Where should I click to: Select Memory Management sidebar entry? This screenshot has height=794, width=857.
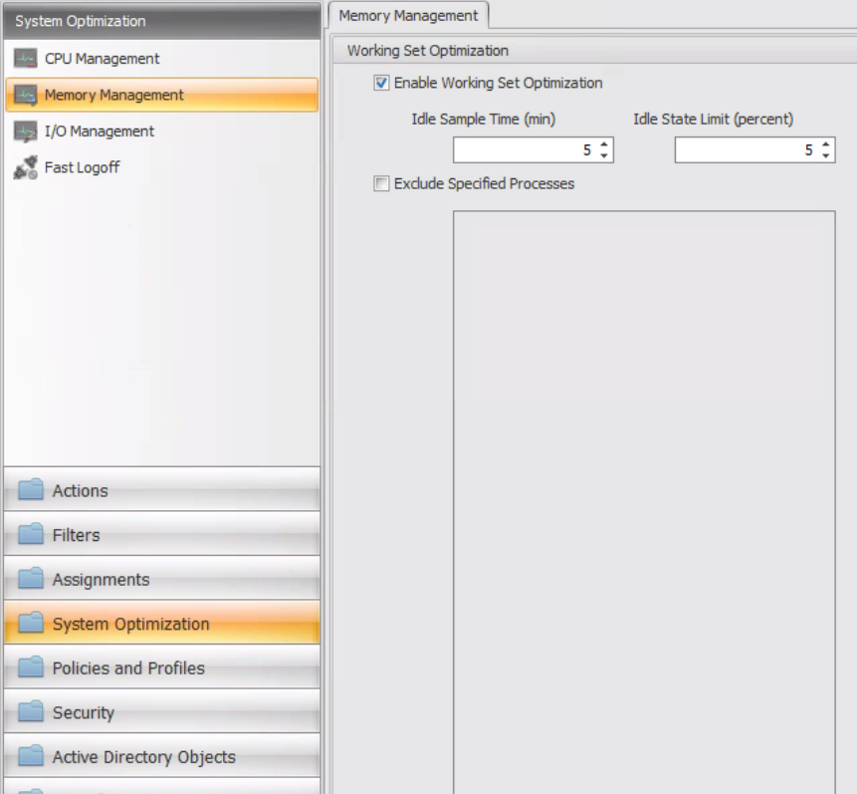(162, 95)
